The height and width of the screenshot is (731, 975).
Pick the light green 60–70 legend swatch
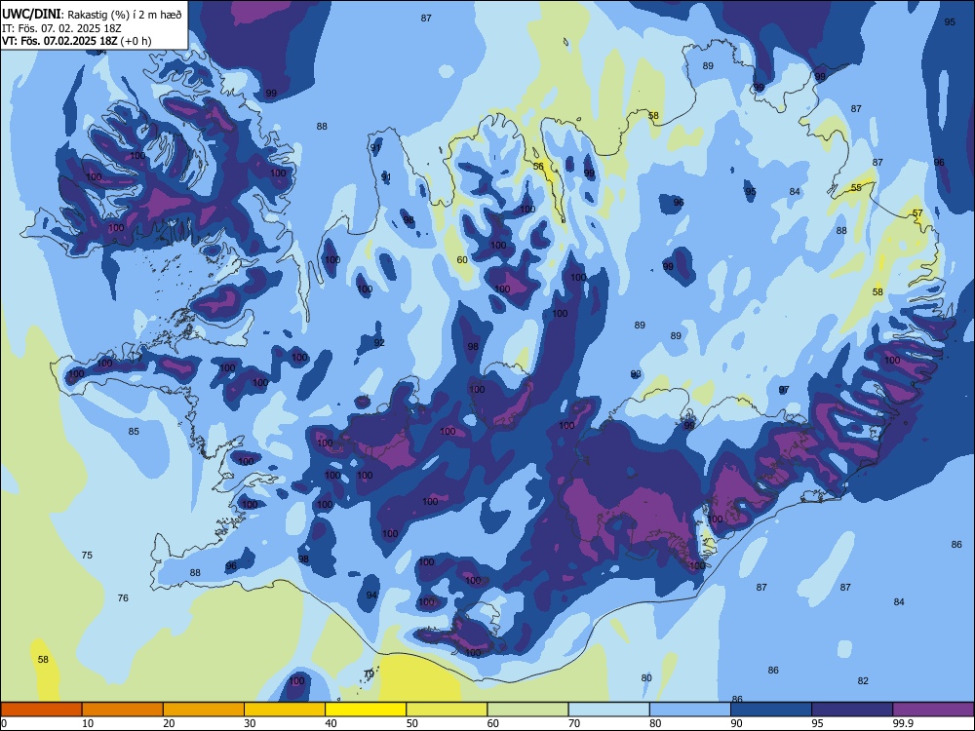tap(527, 710)
